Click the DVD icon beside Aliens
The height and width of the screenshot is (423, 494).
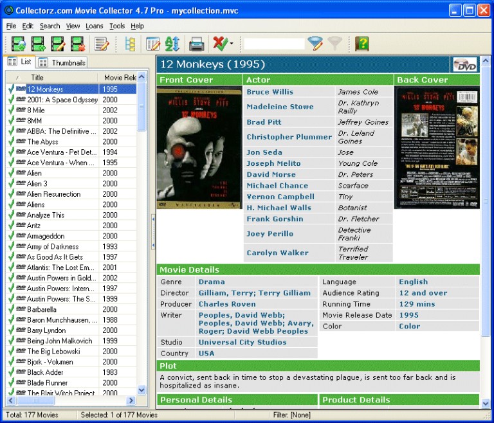21,204
